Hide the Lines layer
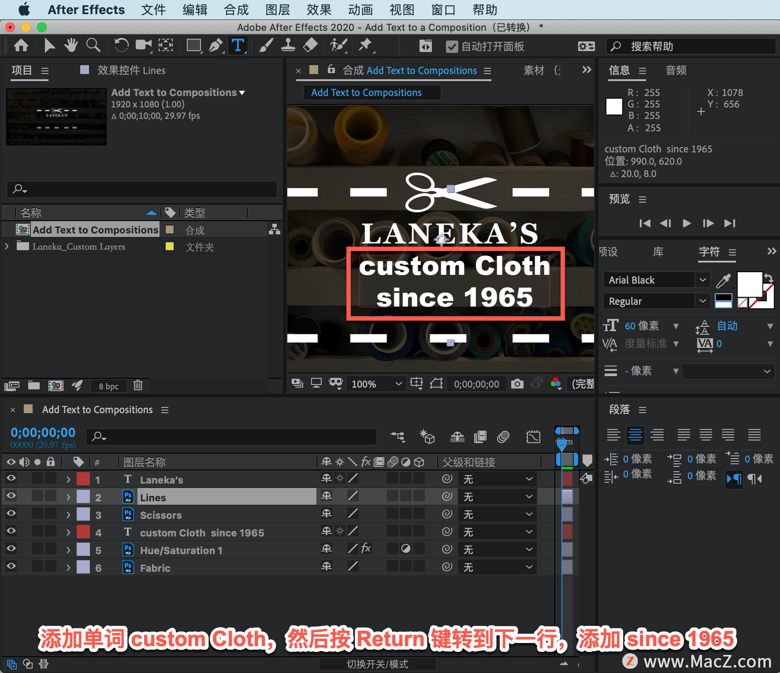The height and width of the screenshot is (673, 780). click(x=11, y=496)
